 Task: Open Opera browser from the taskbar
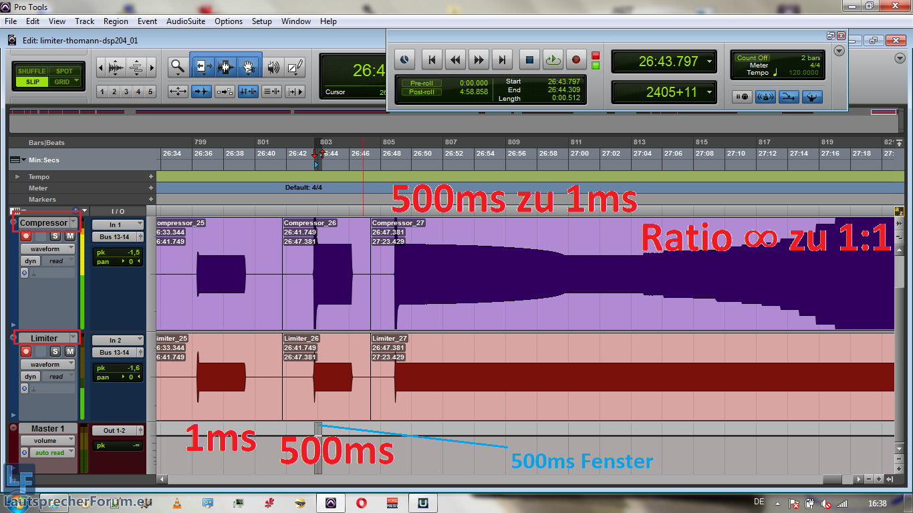[362, 503]
